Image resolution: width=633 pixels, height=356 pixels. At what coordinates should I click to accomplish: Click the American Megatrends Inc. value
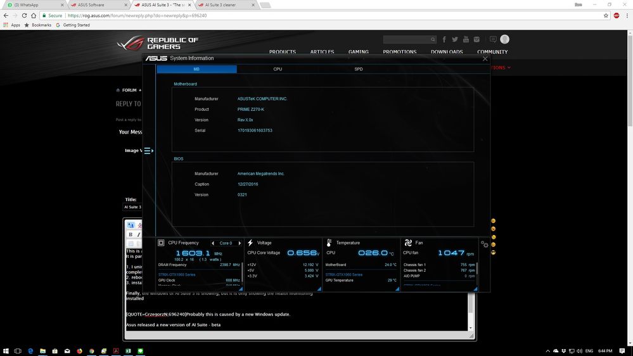tap(261, 174)
